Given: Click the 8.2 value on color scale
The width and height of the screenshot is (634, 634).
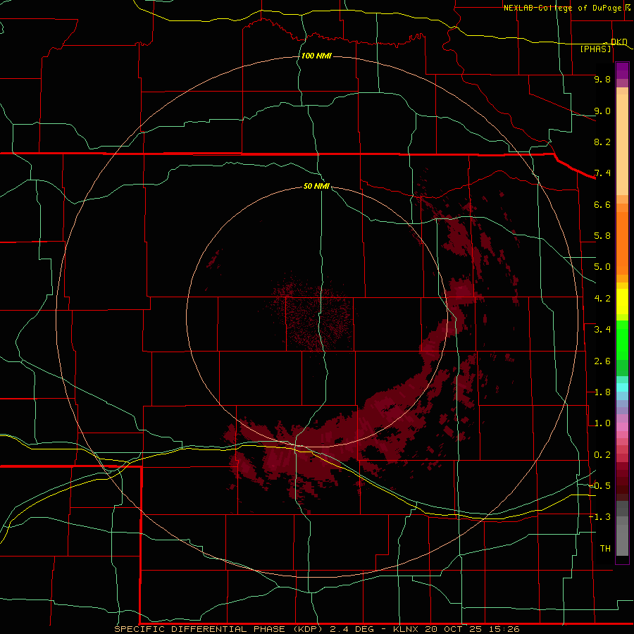Looking at the screenshot, I should coord(602,142).
